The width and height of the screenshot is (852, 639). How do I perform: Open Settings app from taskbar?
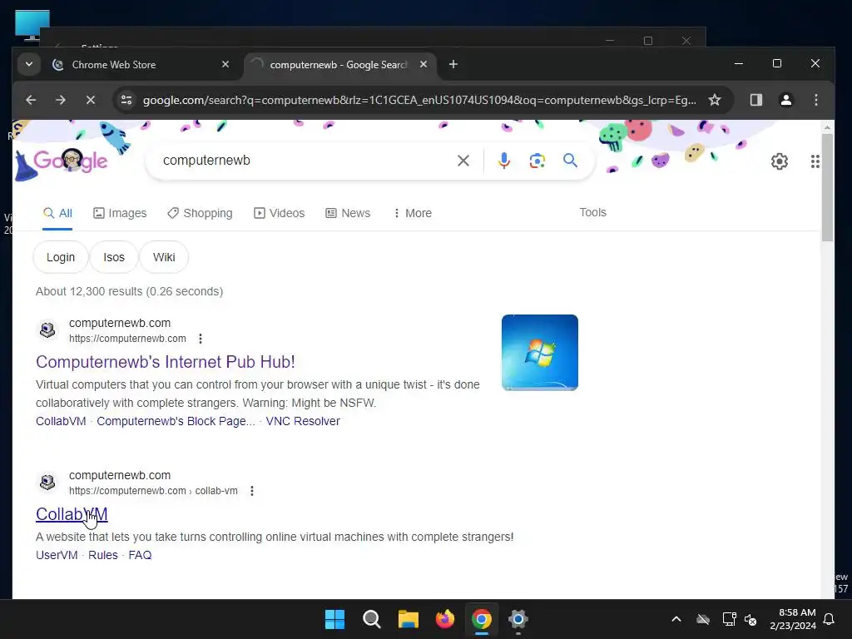518,619
